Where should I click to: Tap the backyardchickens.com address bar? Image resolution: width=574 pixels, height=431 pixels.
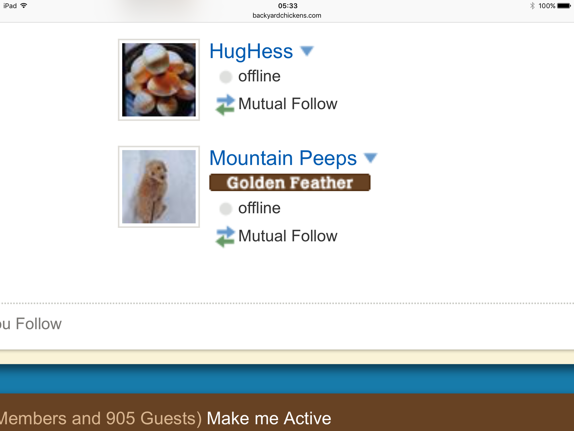point(287,16)
